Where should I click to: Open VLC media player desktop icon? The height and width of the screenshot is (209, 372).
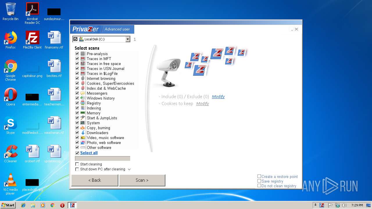pyautogui.click(x=10, y=184)
